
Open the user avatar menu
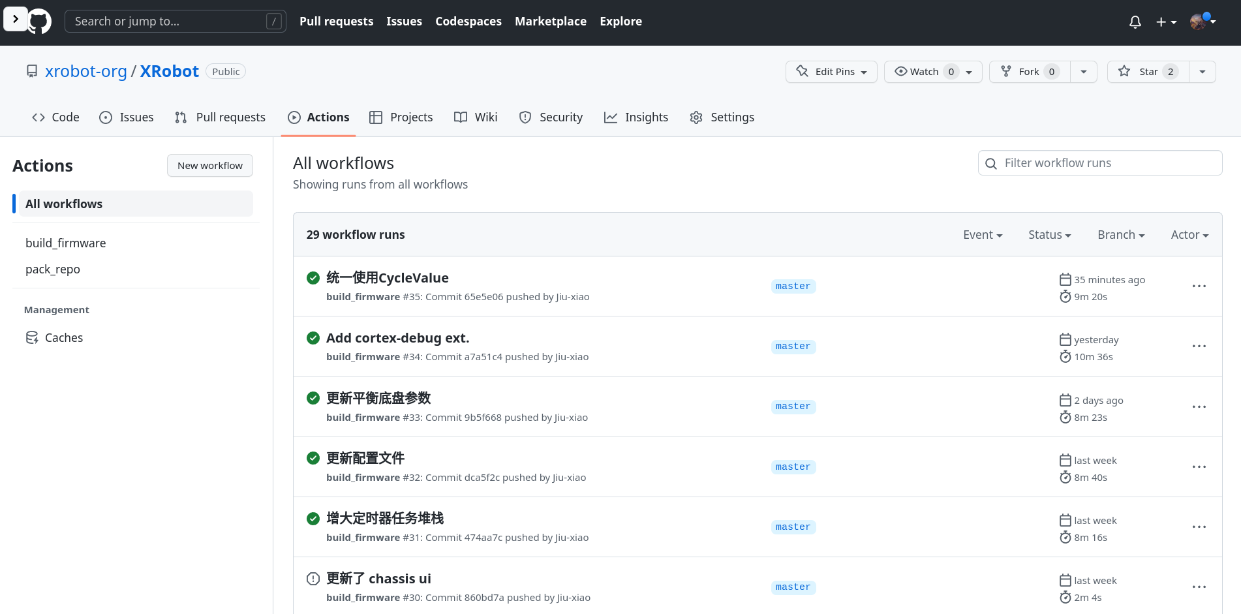(1203, 22)
